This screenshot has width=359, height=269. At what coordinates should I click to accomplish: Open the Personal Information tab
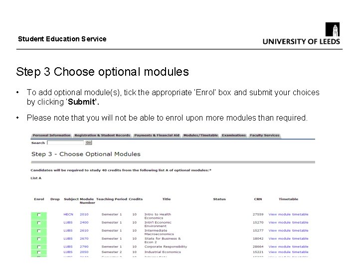52,135
